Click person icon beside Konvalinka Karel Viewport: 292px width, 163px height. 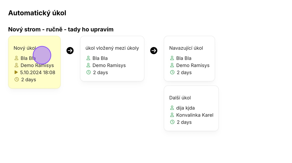tap(172, 115)
